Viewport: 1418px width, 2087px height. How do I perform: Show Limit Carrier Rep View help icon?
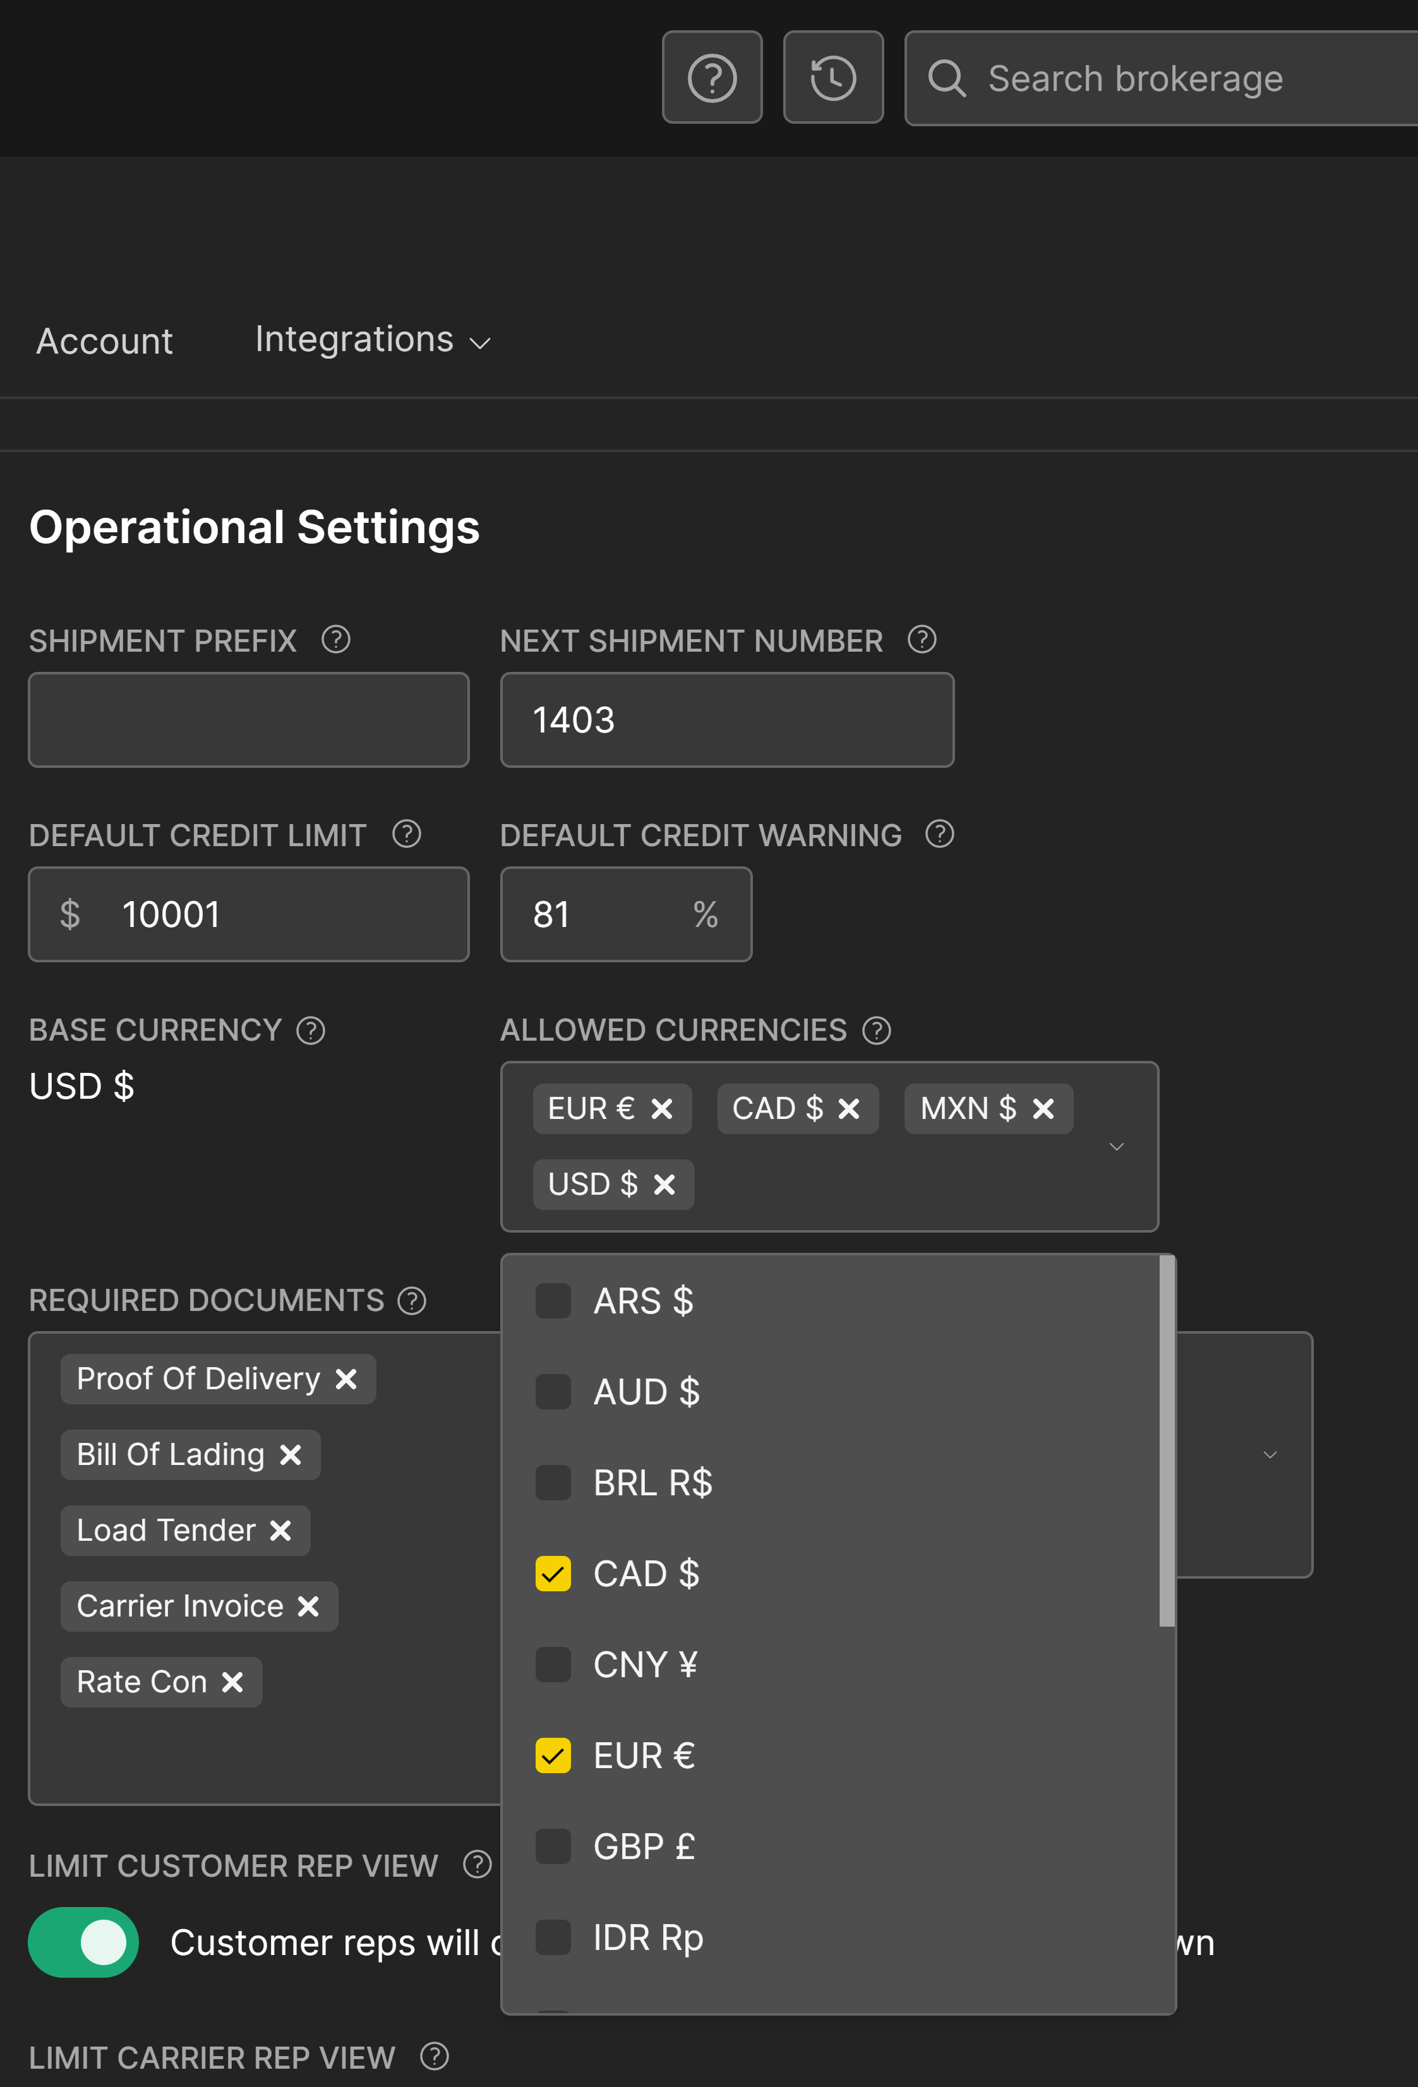tap(435, 2055)
